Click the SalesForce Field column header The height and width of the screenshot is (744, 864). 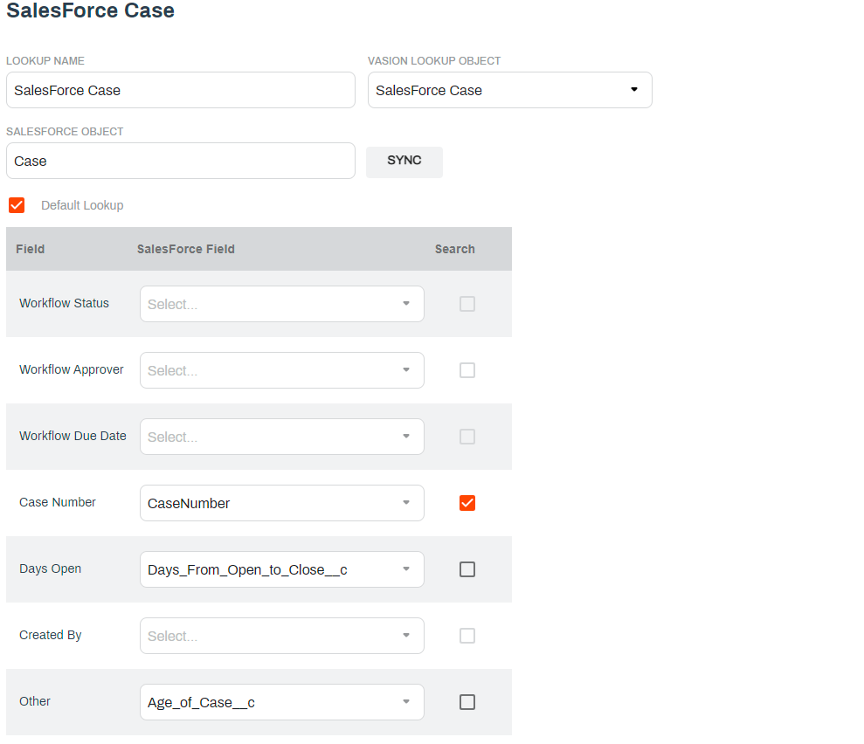click(x=186, y=249)
